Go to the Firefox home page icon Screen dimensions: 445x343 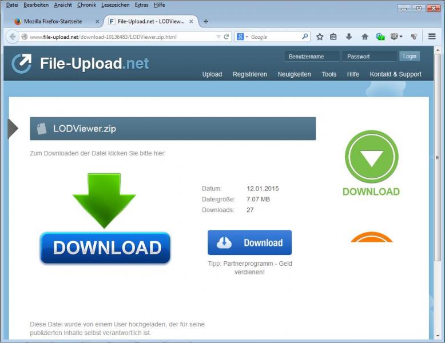(x=365, y=37)
